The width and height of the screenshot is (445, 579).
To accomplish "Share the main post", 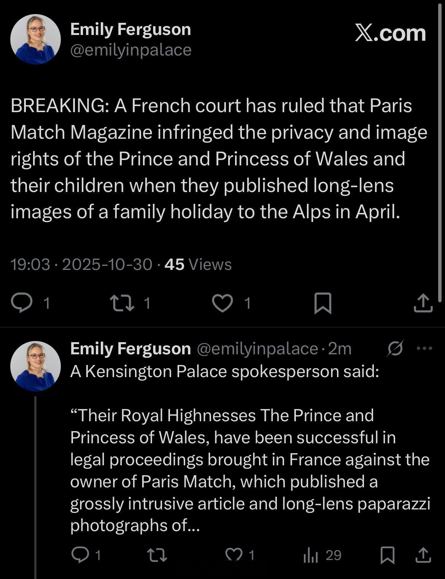I will [423, 303].
